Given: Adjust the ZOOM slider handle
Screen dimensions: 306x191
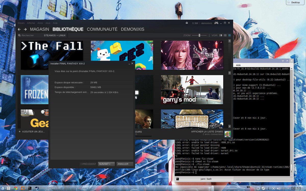Looking at the screenshot, I should click(199, 35).
